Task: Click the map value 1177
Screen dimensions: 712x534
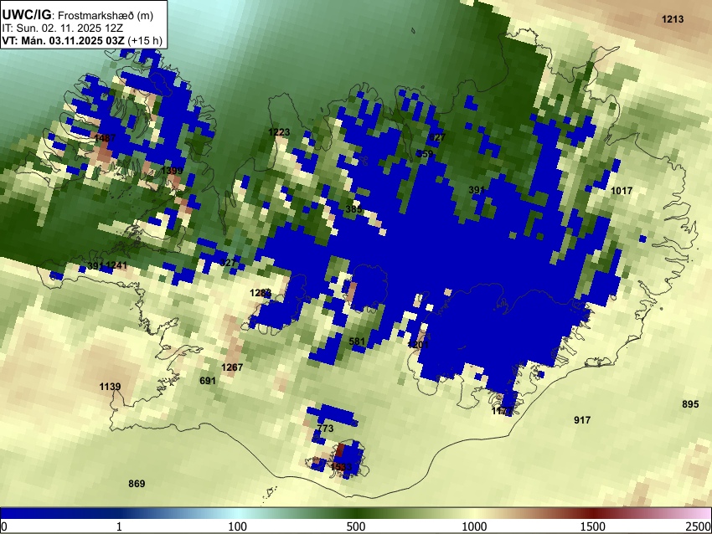Action: coord(502,412)
